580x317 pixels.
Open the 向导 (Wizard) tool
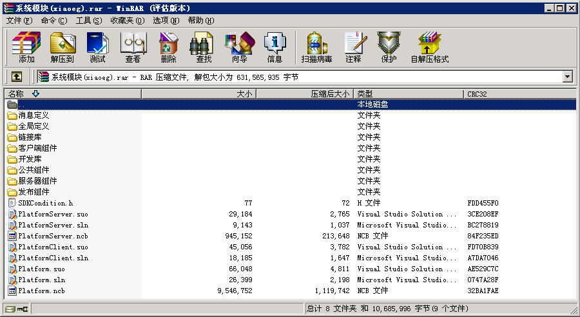click(239, 47)
